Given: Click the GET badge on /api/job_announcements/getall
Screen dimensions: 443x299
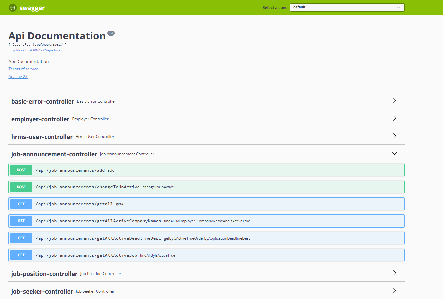Looking at the screenshot, I should tap(21, 204).
